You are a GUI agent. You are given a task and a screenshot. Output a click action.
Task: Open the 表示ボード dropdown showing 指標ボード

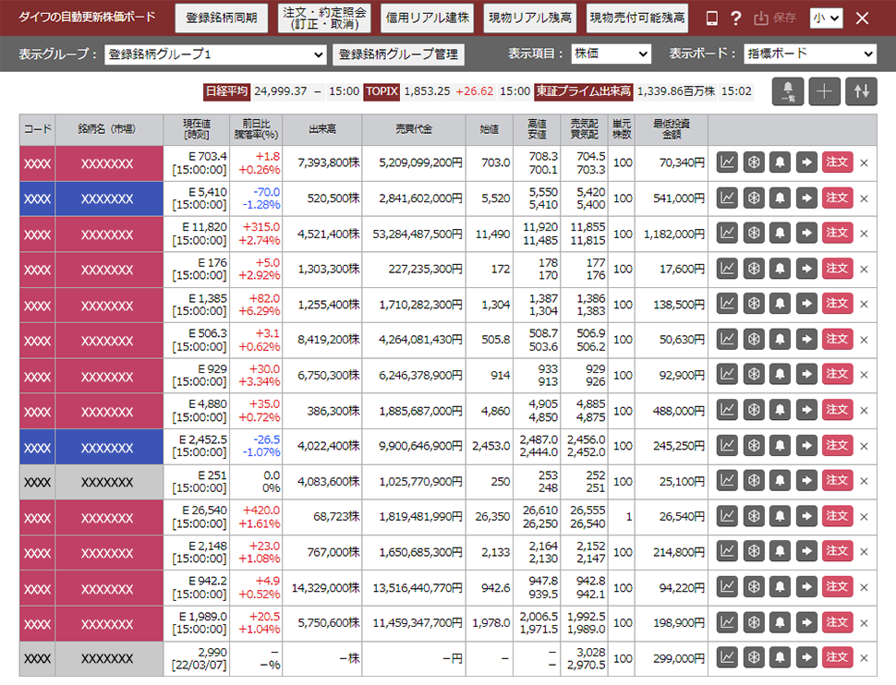tap(809, 54)
